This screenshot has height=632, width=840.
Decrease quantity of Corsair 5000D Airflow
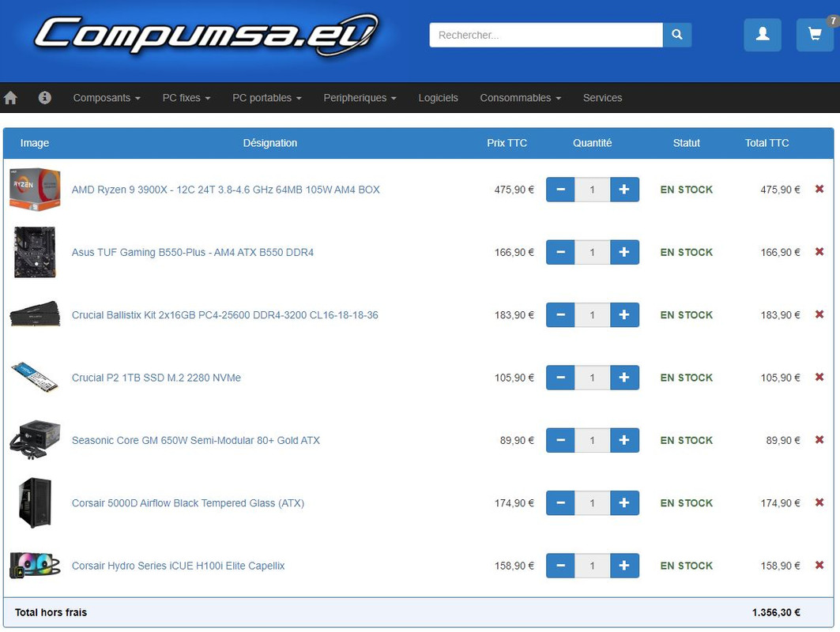click(x=560, y=503)
